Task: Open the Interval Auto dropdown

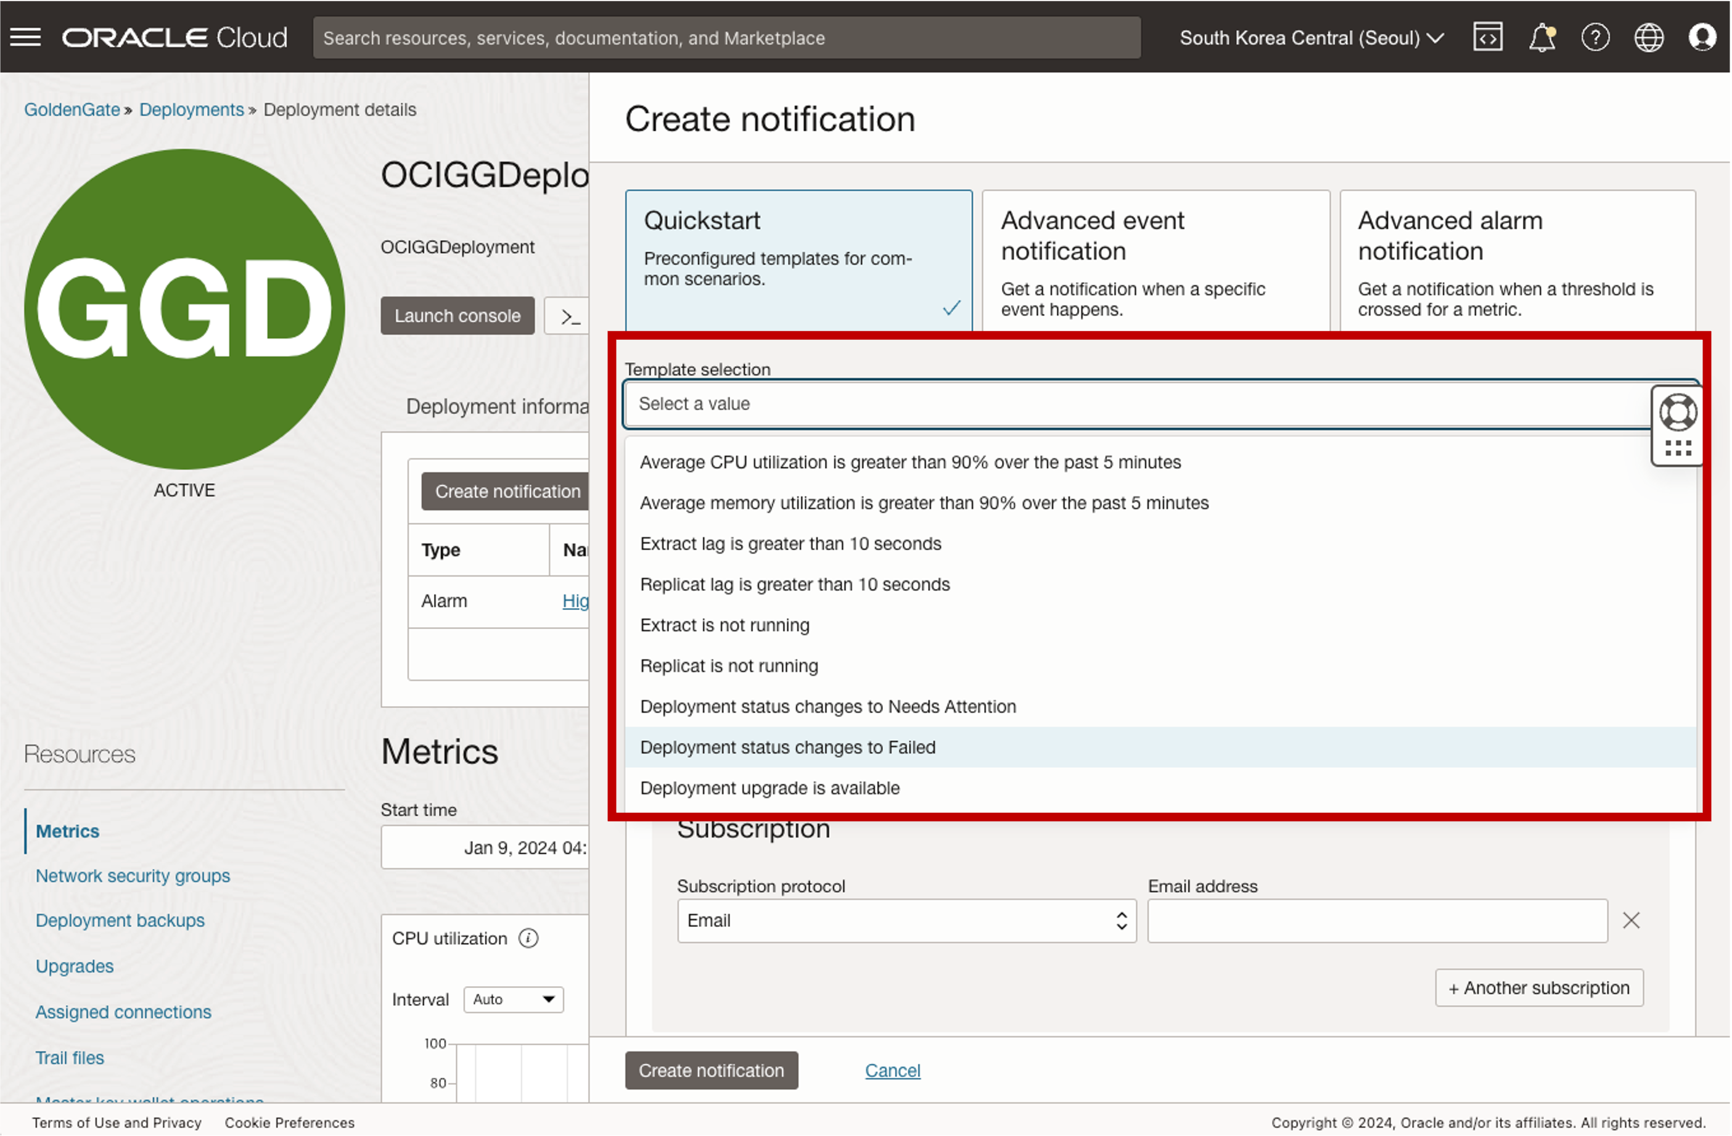Action: 514,999
